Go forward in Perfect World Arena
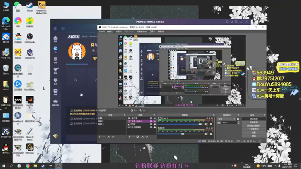The height and width of the screenshot is (169, 301). click(63, 29)
